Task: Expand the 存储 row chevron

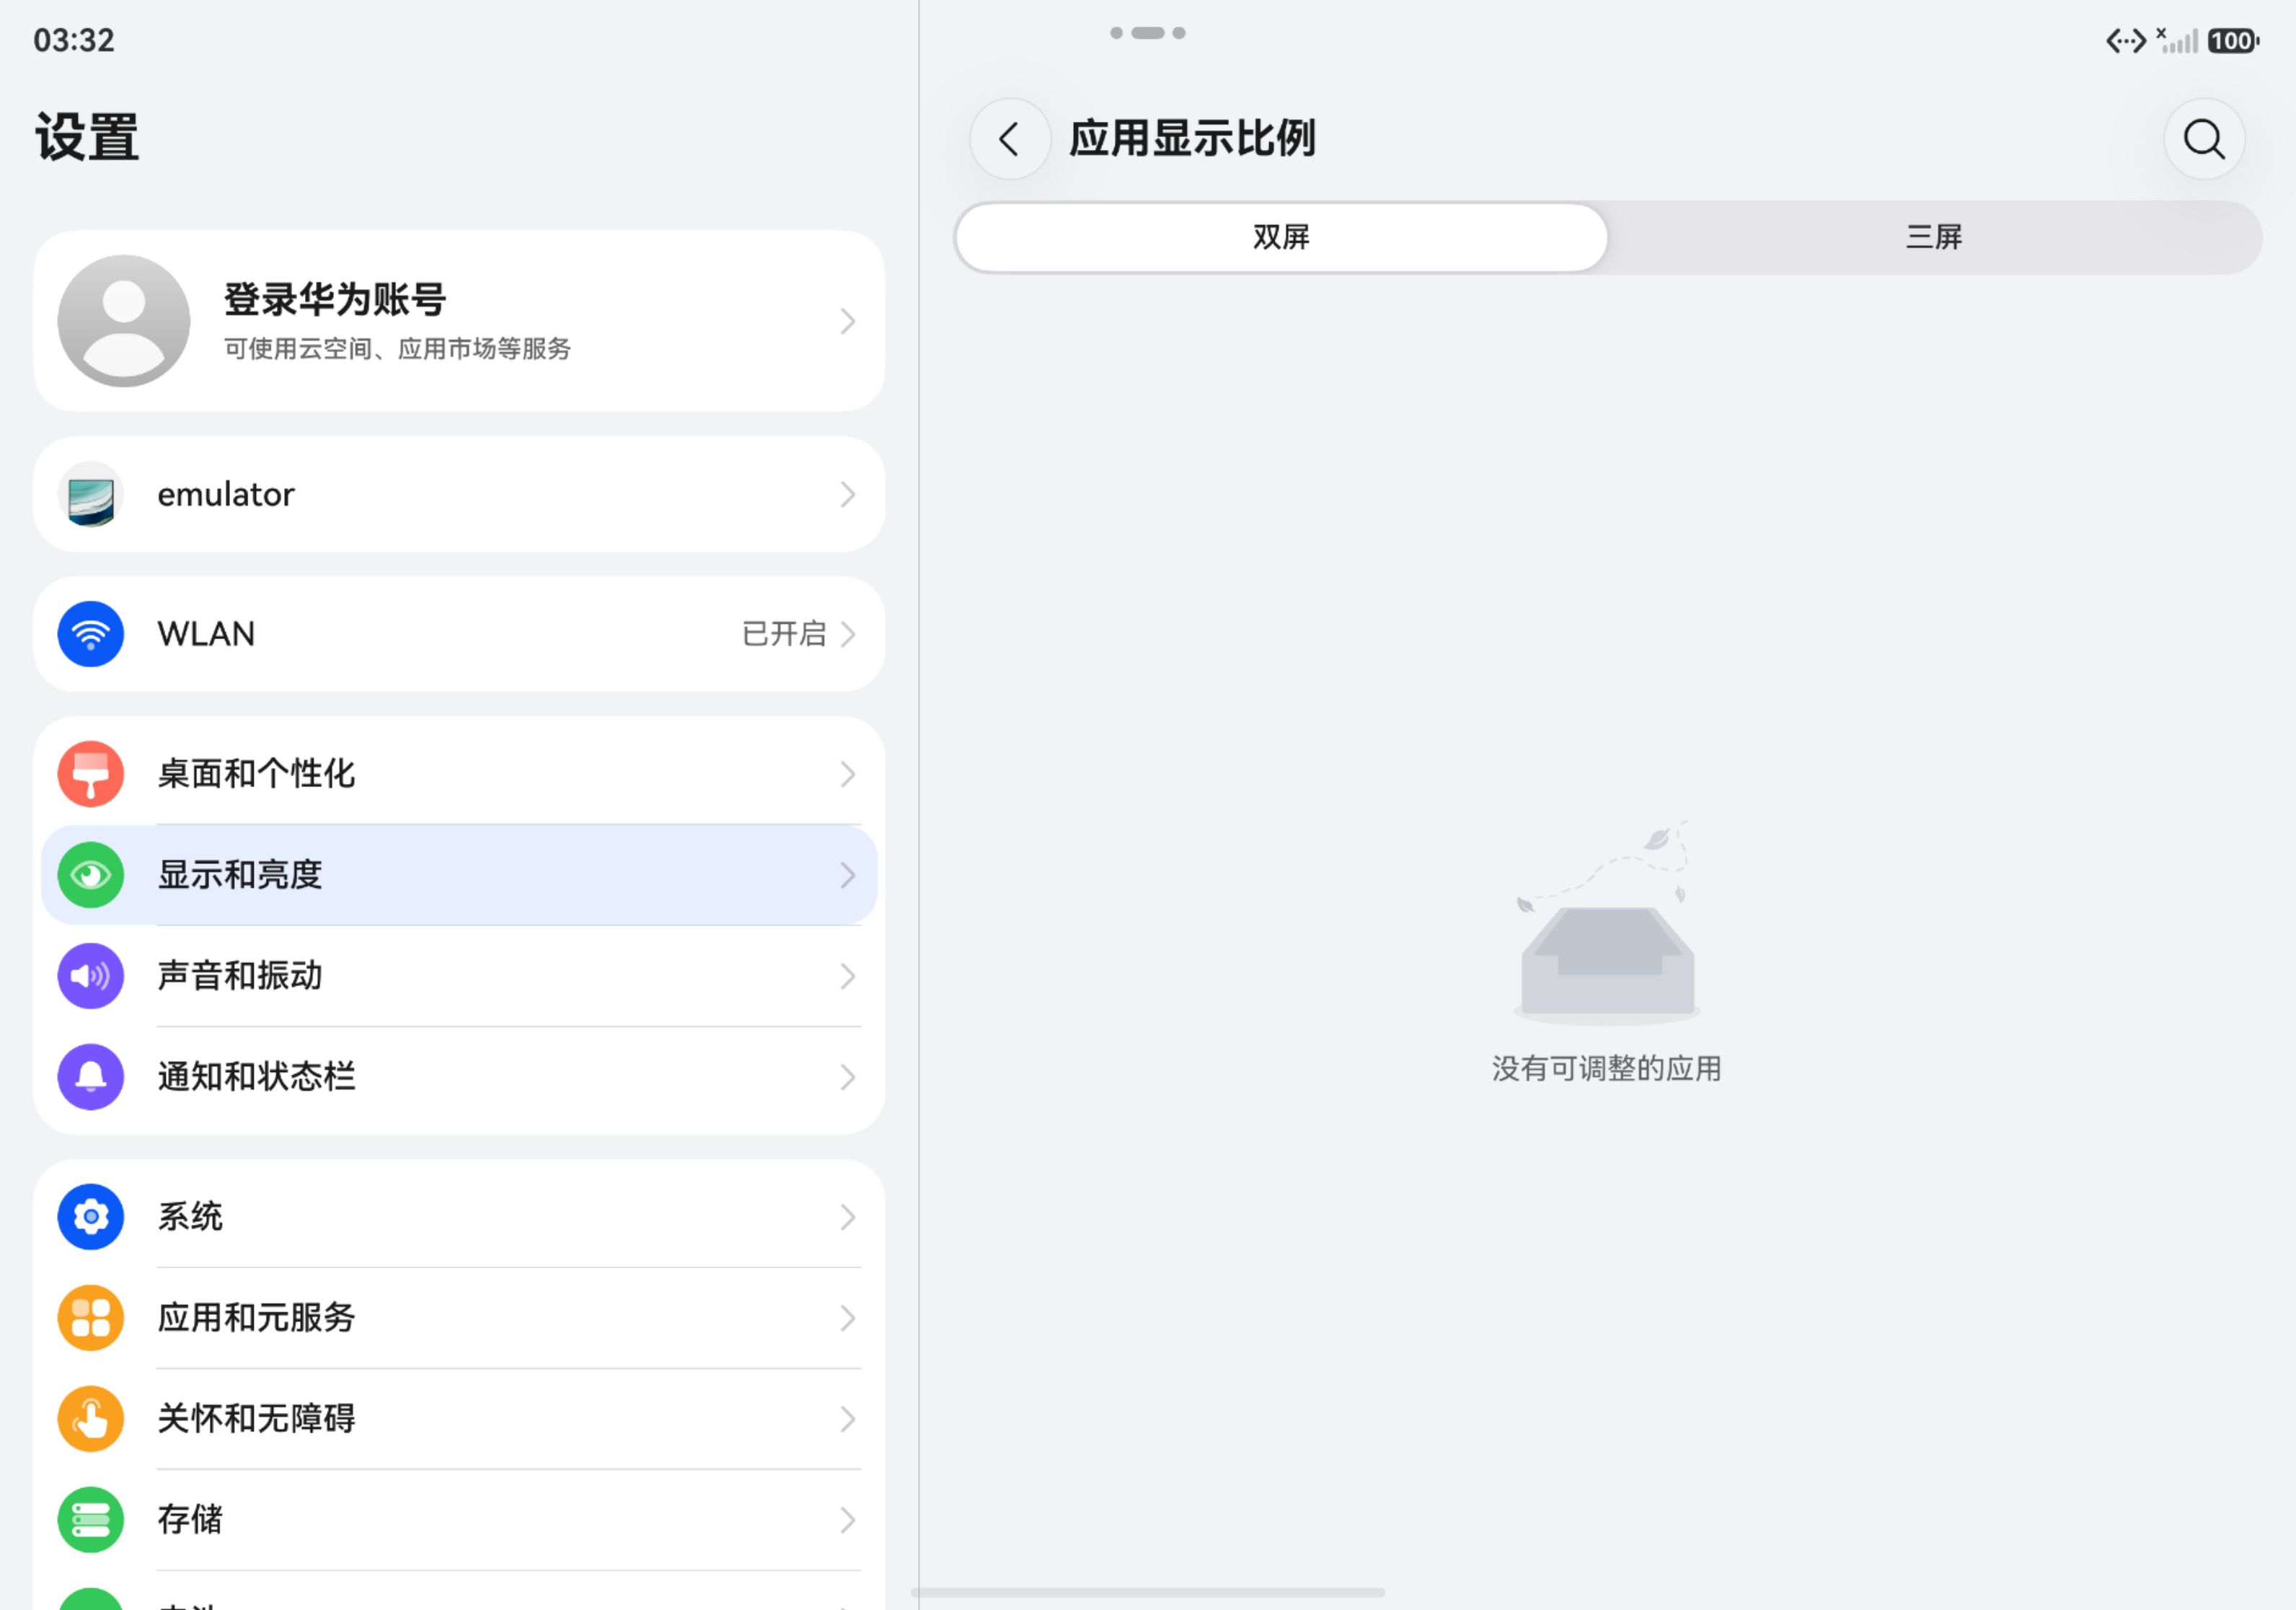Action: (x=848, y=1520)
